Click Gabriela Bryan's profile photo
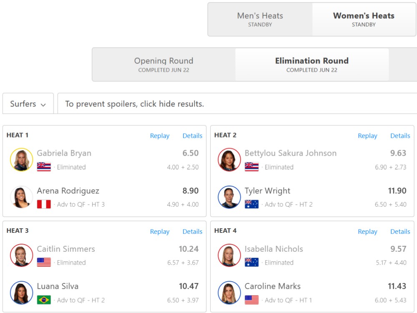The image size is (417, 313). tap(22, 159)
